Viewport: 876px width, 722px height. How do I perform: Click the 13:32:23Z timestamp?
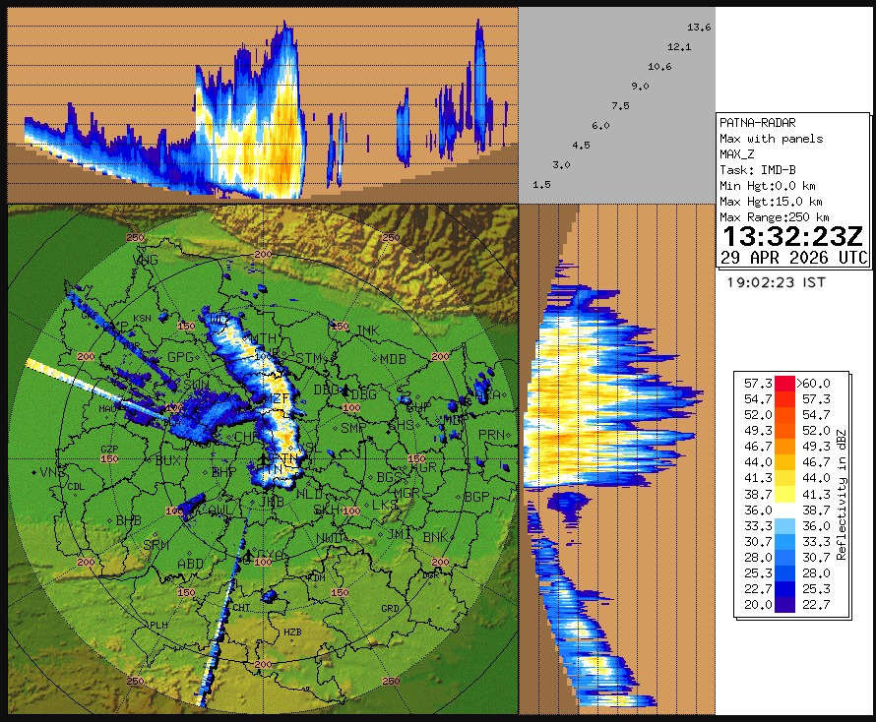click(x=793, y=237)
